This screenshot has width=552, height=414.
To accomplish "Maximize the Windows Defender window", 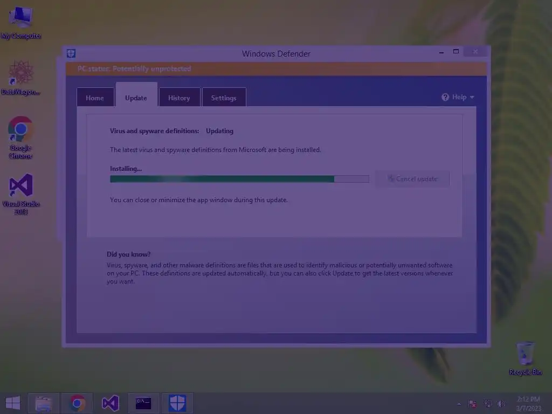I will [x=456, y=51].
